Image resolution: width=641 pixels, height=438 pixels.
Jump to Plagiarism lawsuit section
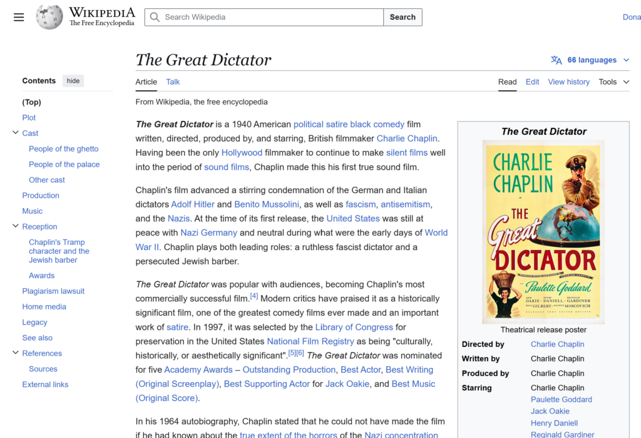point(53,291)
